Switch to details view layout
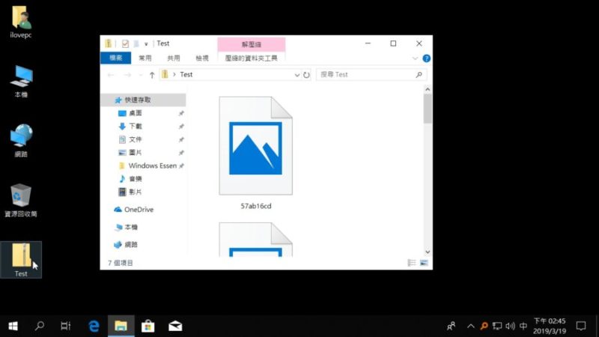The width and height of the screenshot is (599, 337). [x=412, y=263]
